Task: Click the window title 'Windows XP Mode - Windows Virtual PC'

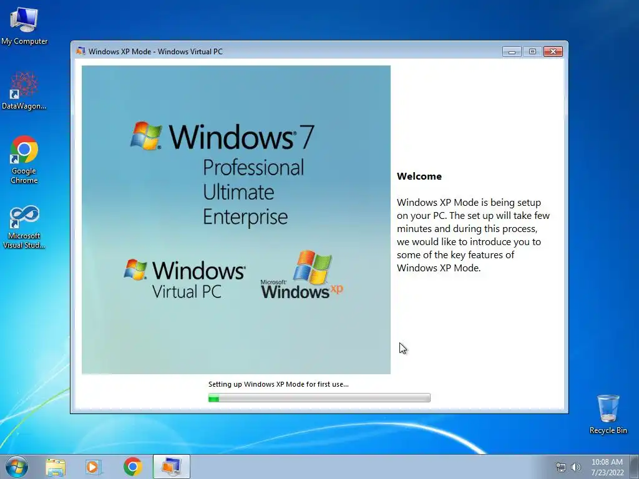Action: [x=155, y=52]
